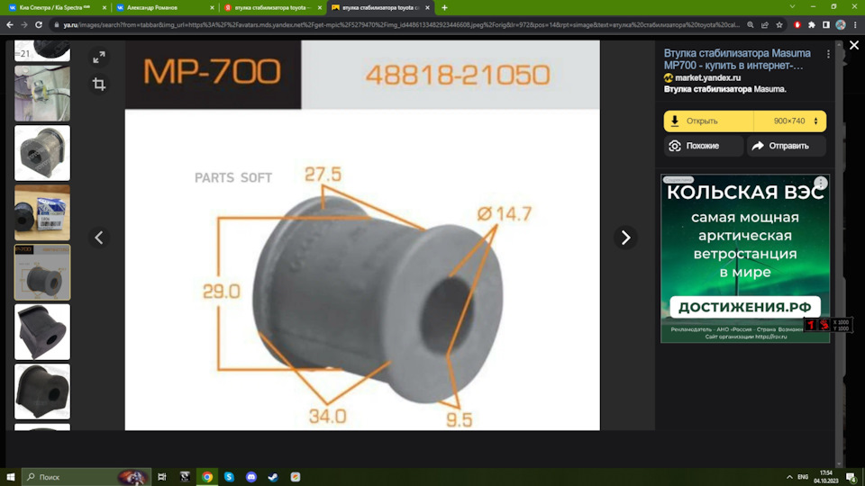The height and width of the screenshot is (486, 865).
Task: Open the market.yandex.ru source link
Action: 708,77
